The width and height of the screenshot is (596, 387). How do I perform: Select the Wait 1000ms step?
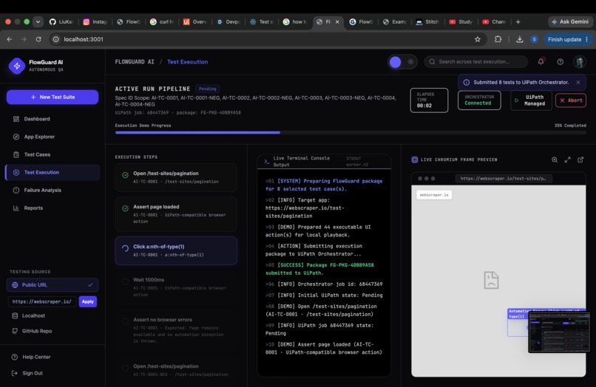[x=176, y=287]
